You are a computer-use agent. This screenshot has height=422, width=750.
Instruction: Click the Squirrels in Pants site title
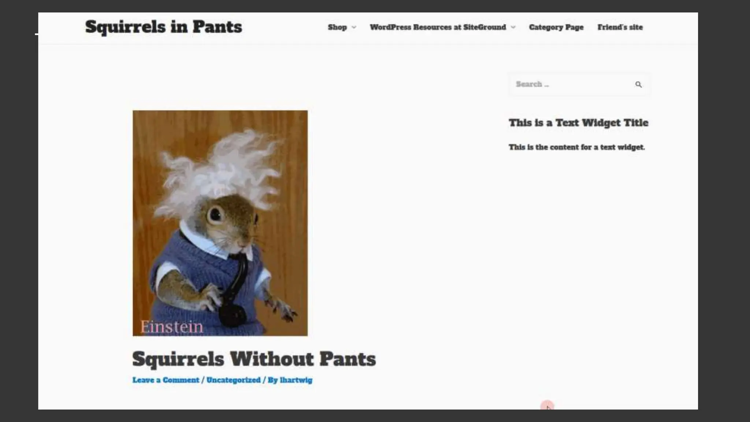(163, 27)
